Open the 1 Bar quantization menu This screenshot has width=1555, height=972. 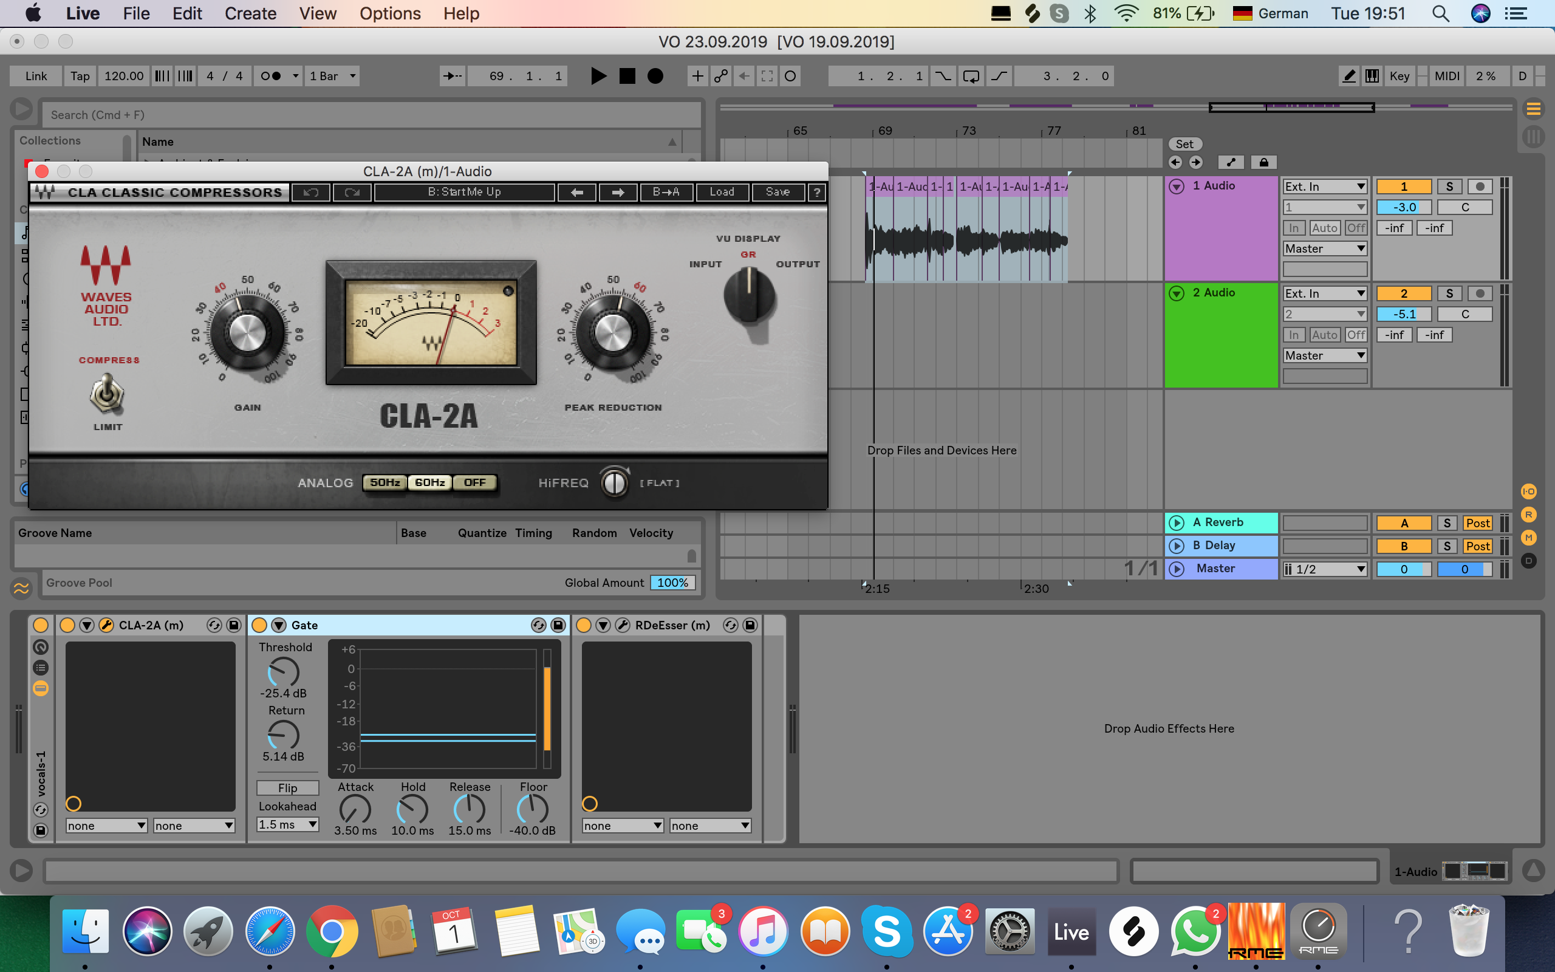[x=332, y=76]
